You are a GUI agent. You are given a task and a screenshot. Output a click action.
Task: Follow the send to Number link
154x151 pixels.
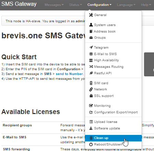pyautogui.click(x=69, y=74)
